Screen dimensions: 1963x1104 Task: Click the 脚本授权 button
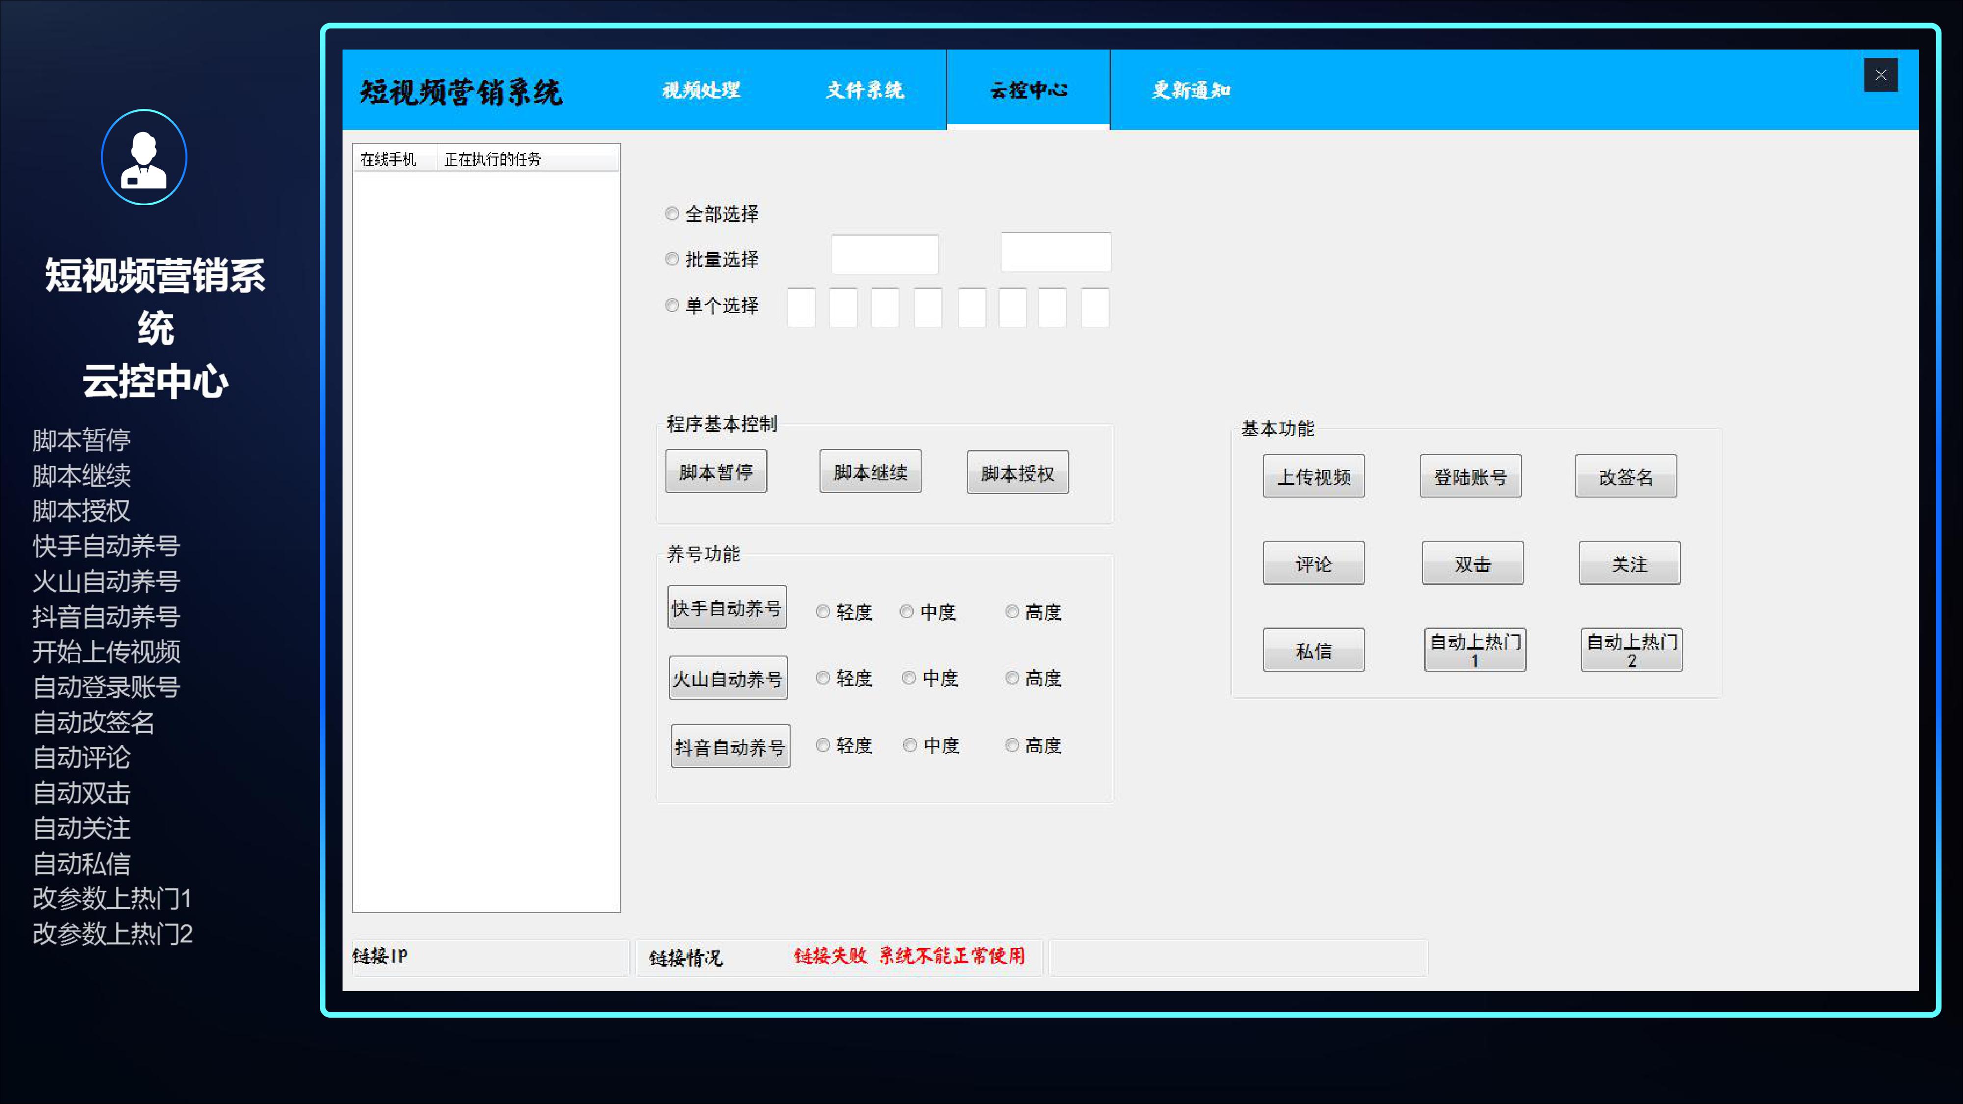pyautogui.click(x=1017, y=473)
